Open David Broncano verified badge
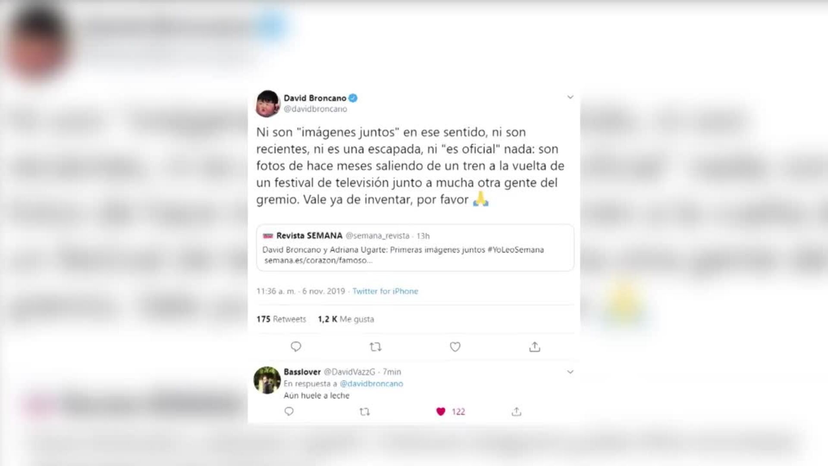Image resolution: width=828 pixels, height=466 pixels. [x=353, y=98]
